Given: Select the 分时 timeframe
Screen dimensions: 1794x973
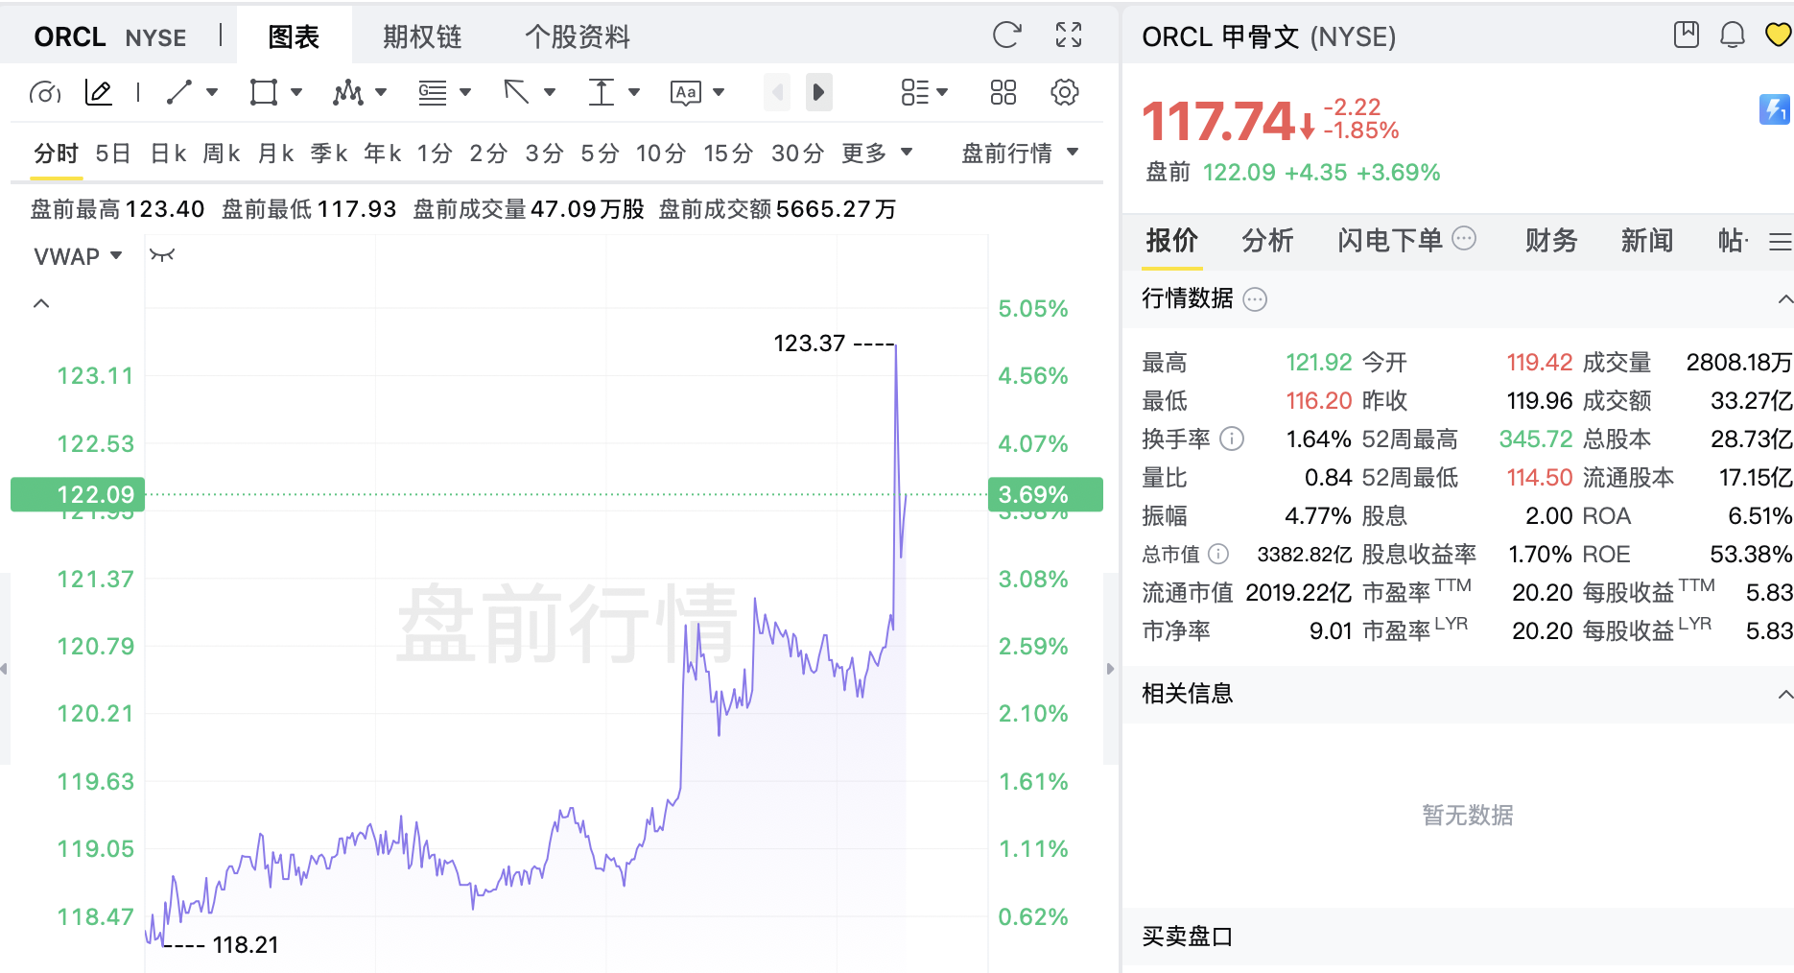Looking at the screenshot, I should tap(56, 153).
